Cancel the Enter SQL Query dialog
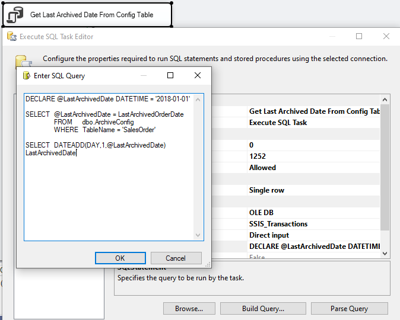Screen dimensions: 400x320 [x=176, y=258]
